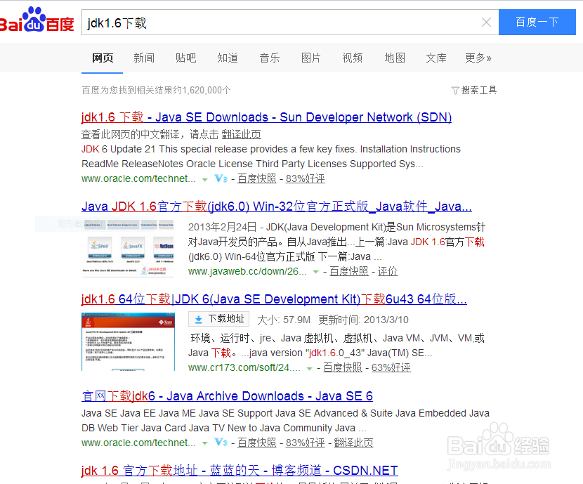583x484 pixels.
Task: Open 搜索工具 filter options
Action: 478,91
